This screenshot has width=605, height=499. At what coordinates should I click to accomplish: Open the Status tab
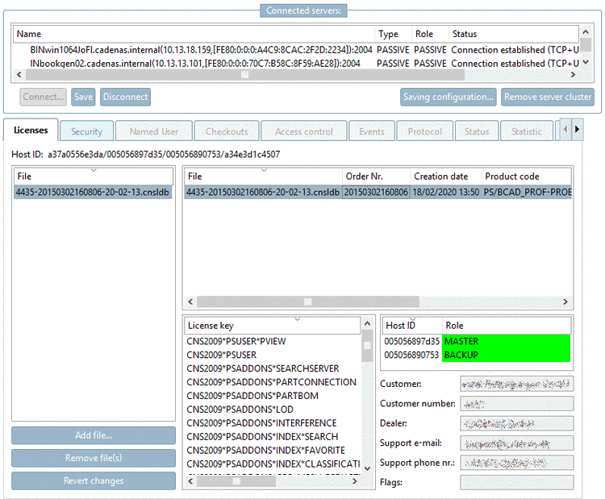click(477, 131)
